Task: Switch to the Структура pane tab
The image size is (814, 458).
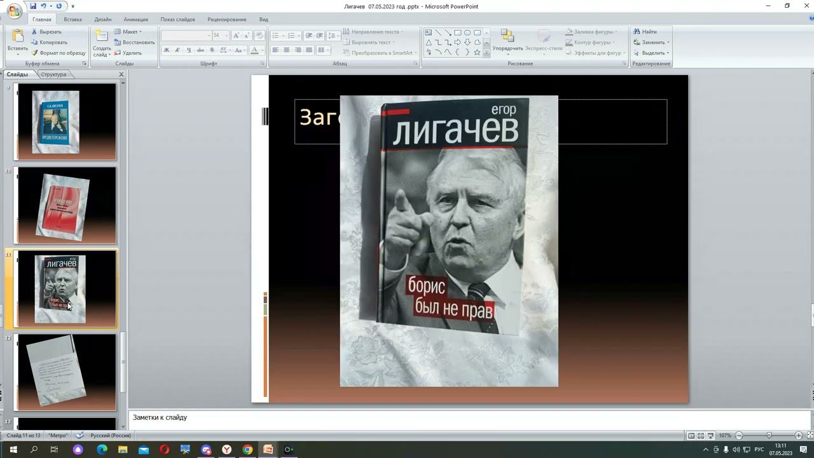Action: tap(53, 74)
